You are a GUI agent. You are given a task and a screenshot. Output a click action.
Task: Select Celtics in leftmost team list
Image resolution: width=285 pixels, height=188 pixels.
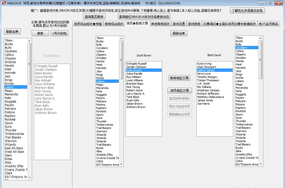tap(16, 55)
